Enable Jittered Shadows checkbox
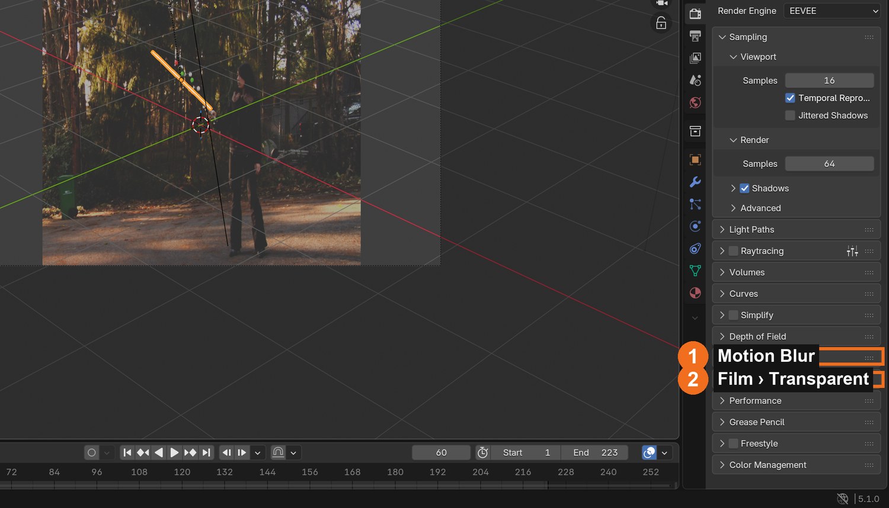The height and width of the screenshot is (508, 889). tap(790, 115)
